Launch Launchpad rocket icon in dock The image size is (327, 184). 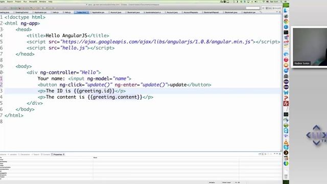(x=286, y=16)
